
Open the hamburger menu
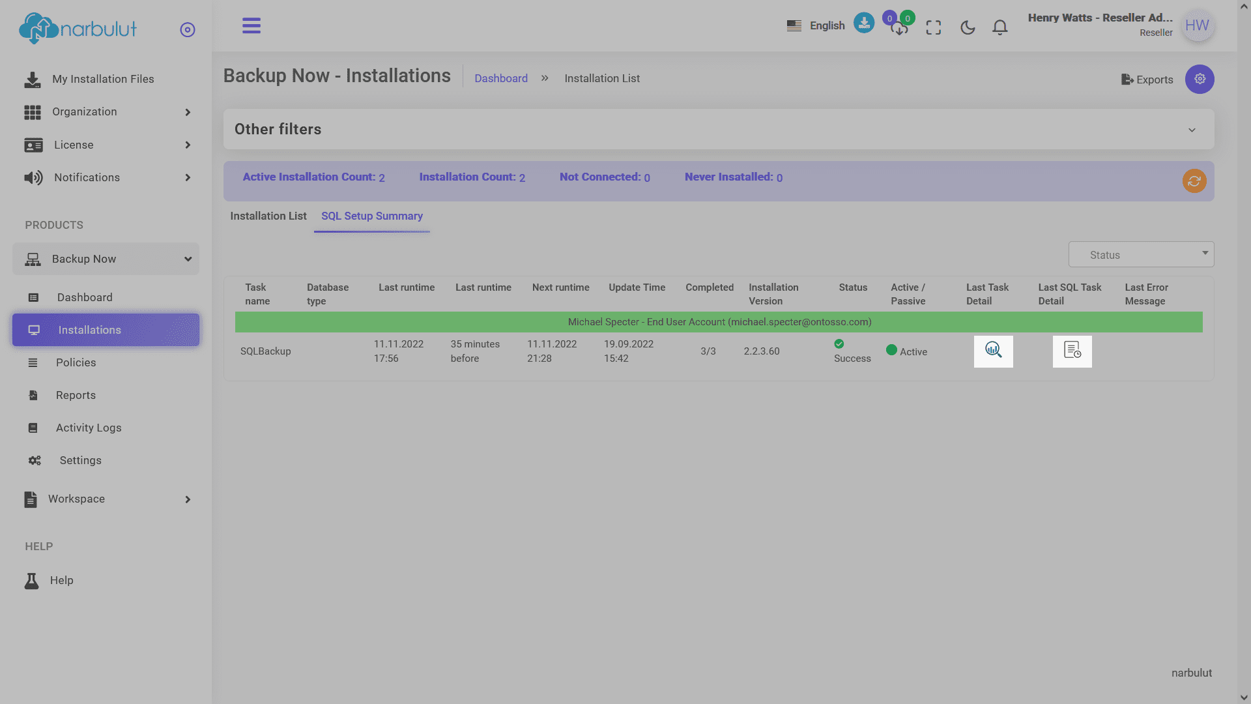tap(252, 26)
